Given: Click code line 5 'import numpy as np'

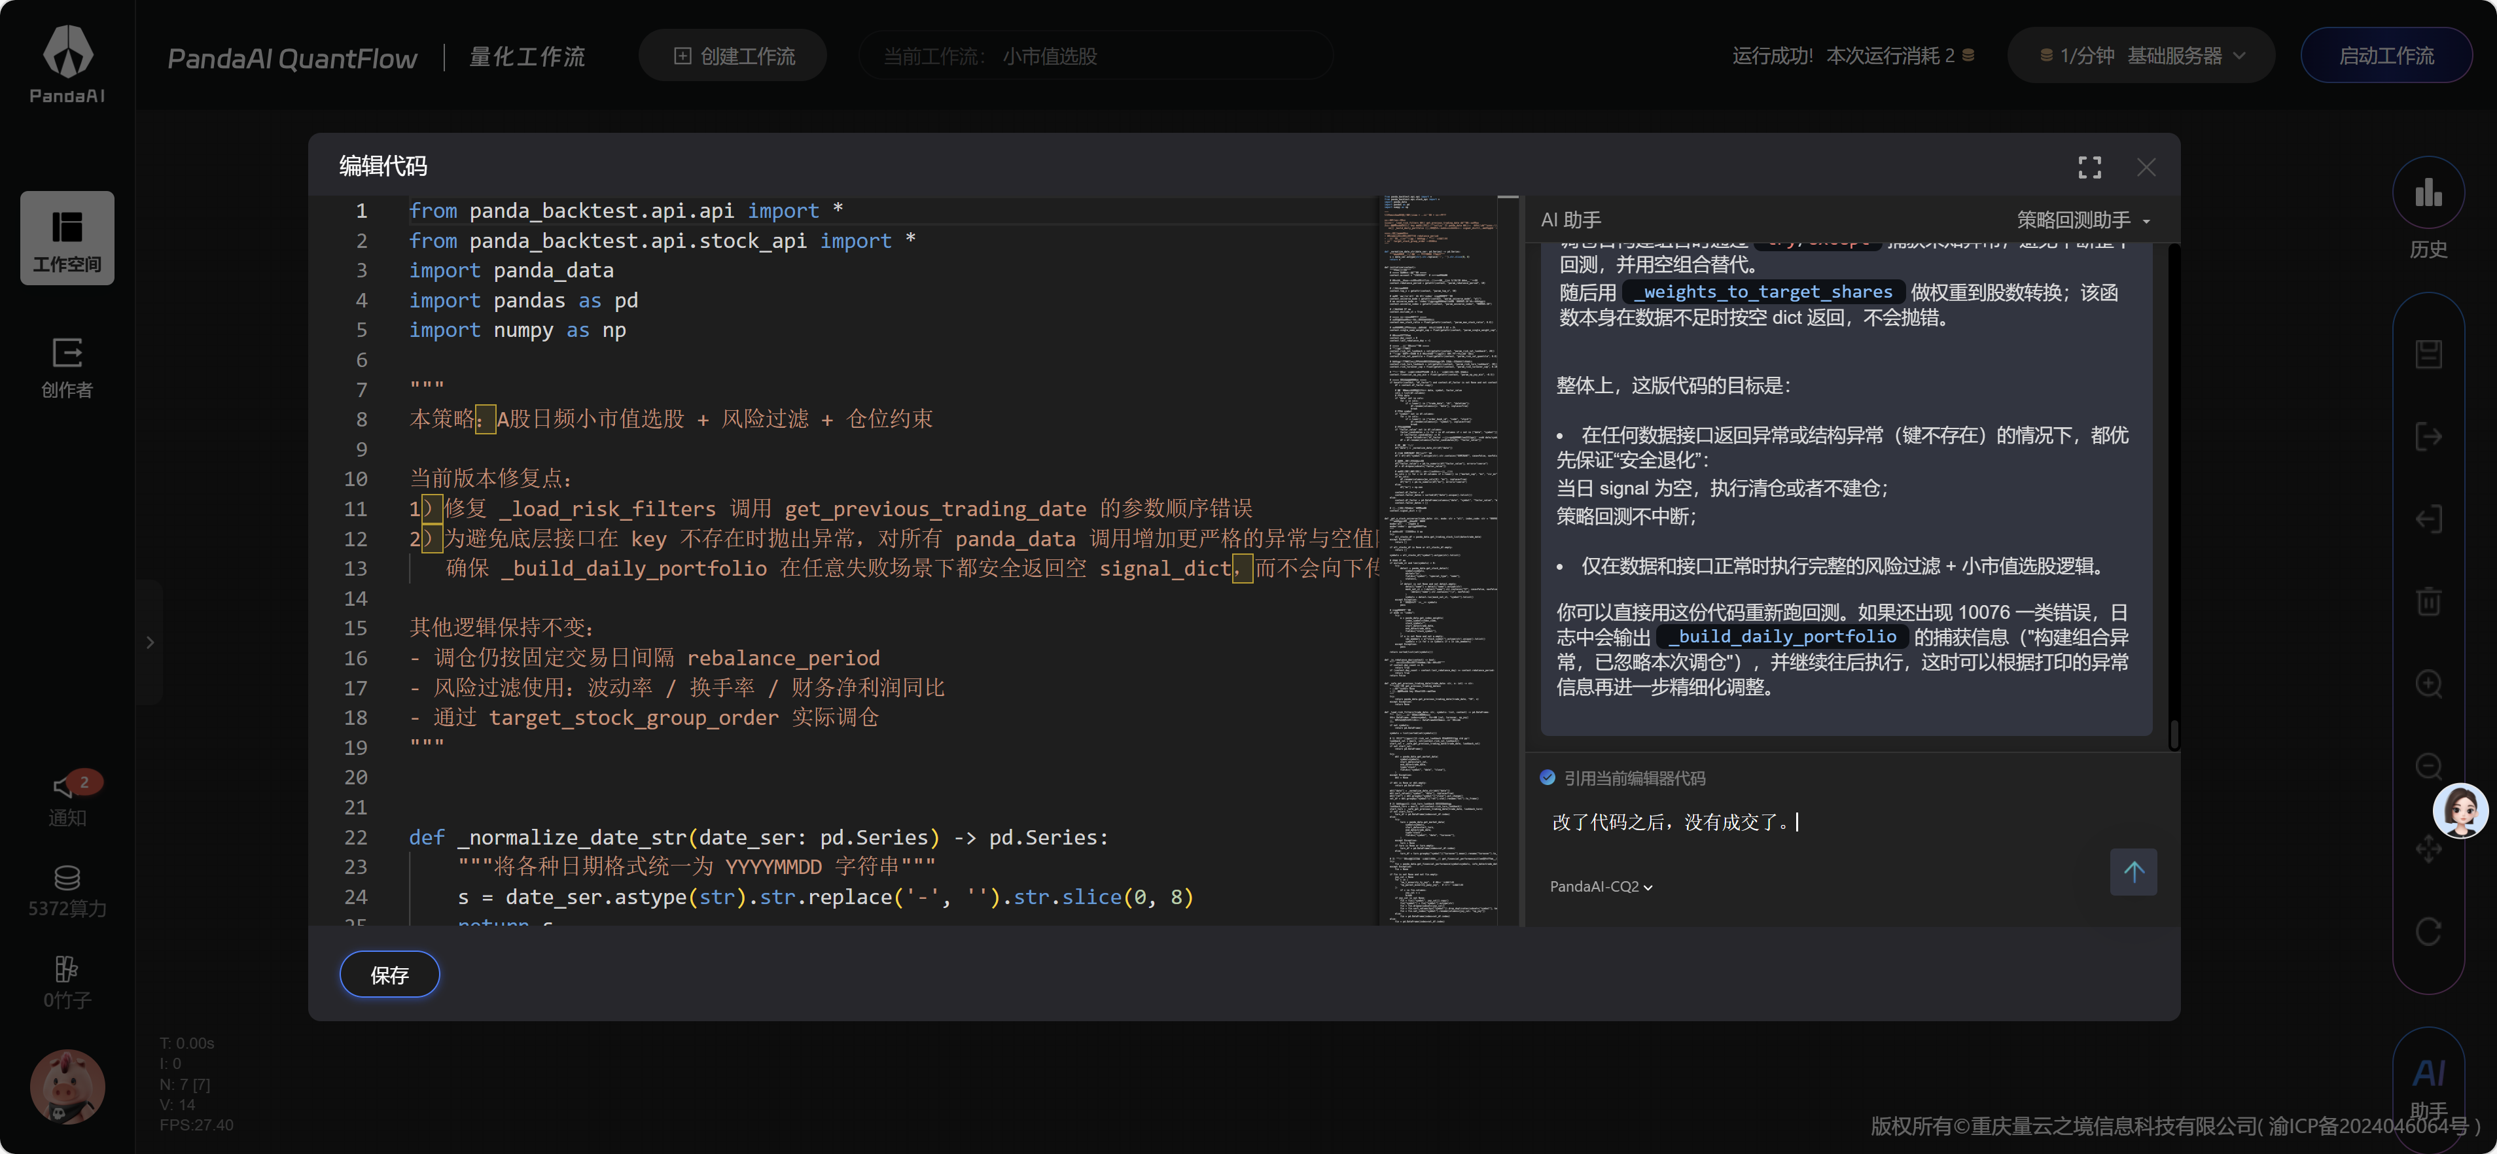Looking at the screenshot, I should 517,330.
